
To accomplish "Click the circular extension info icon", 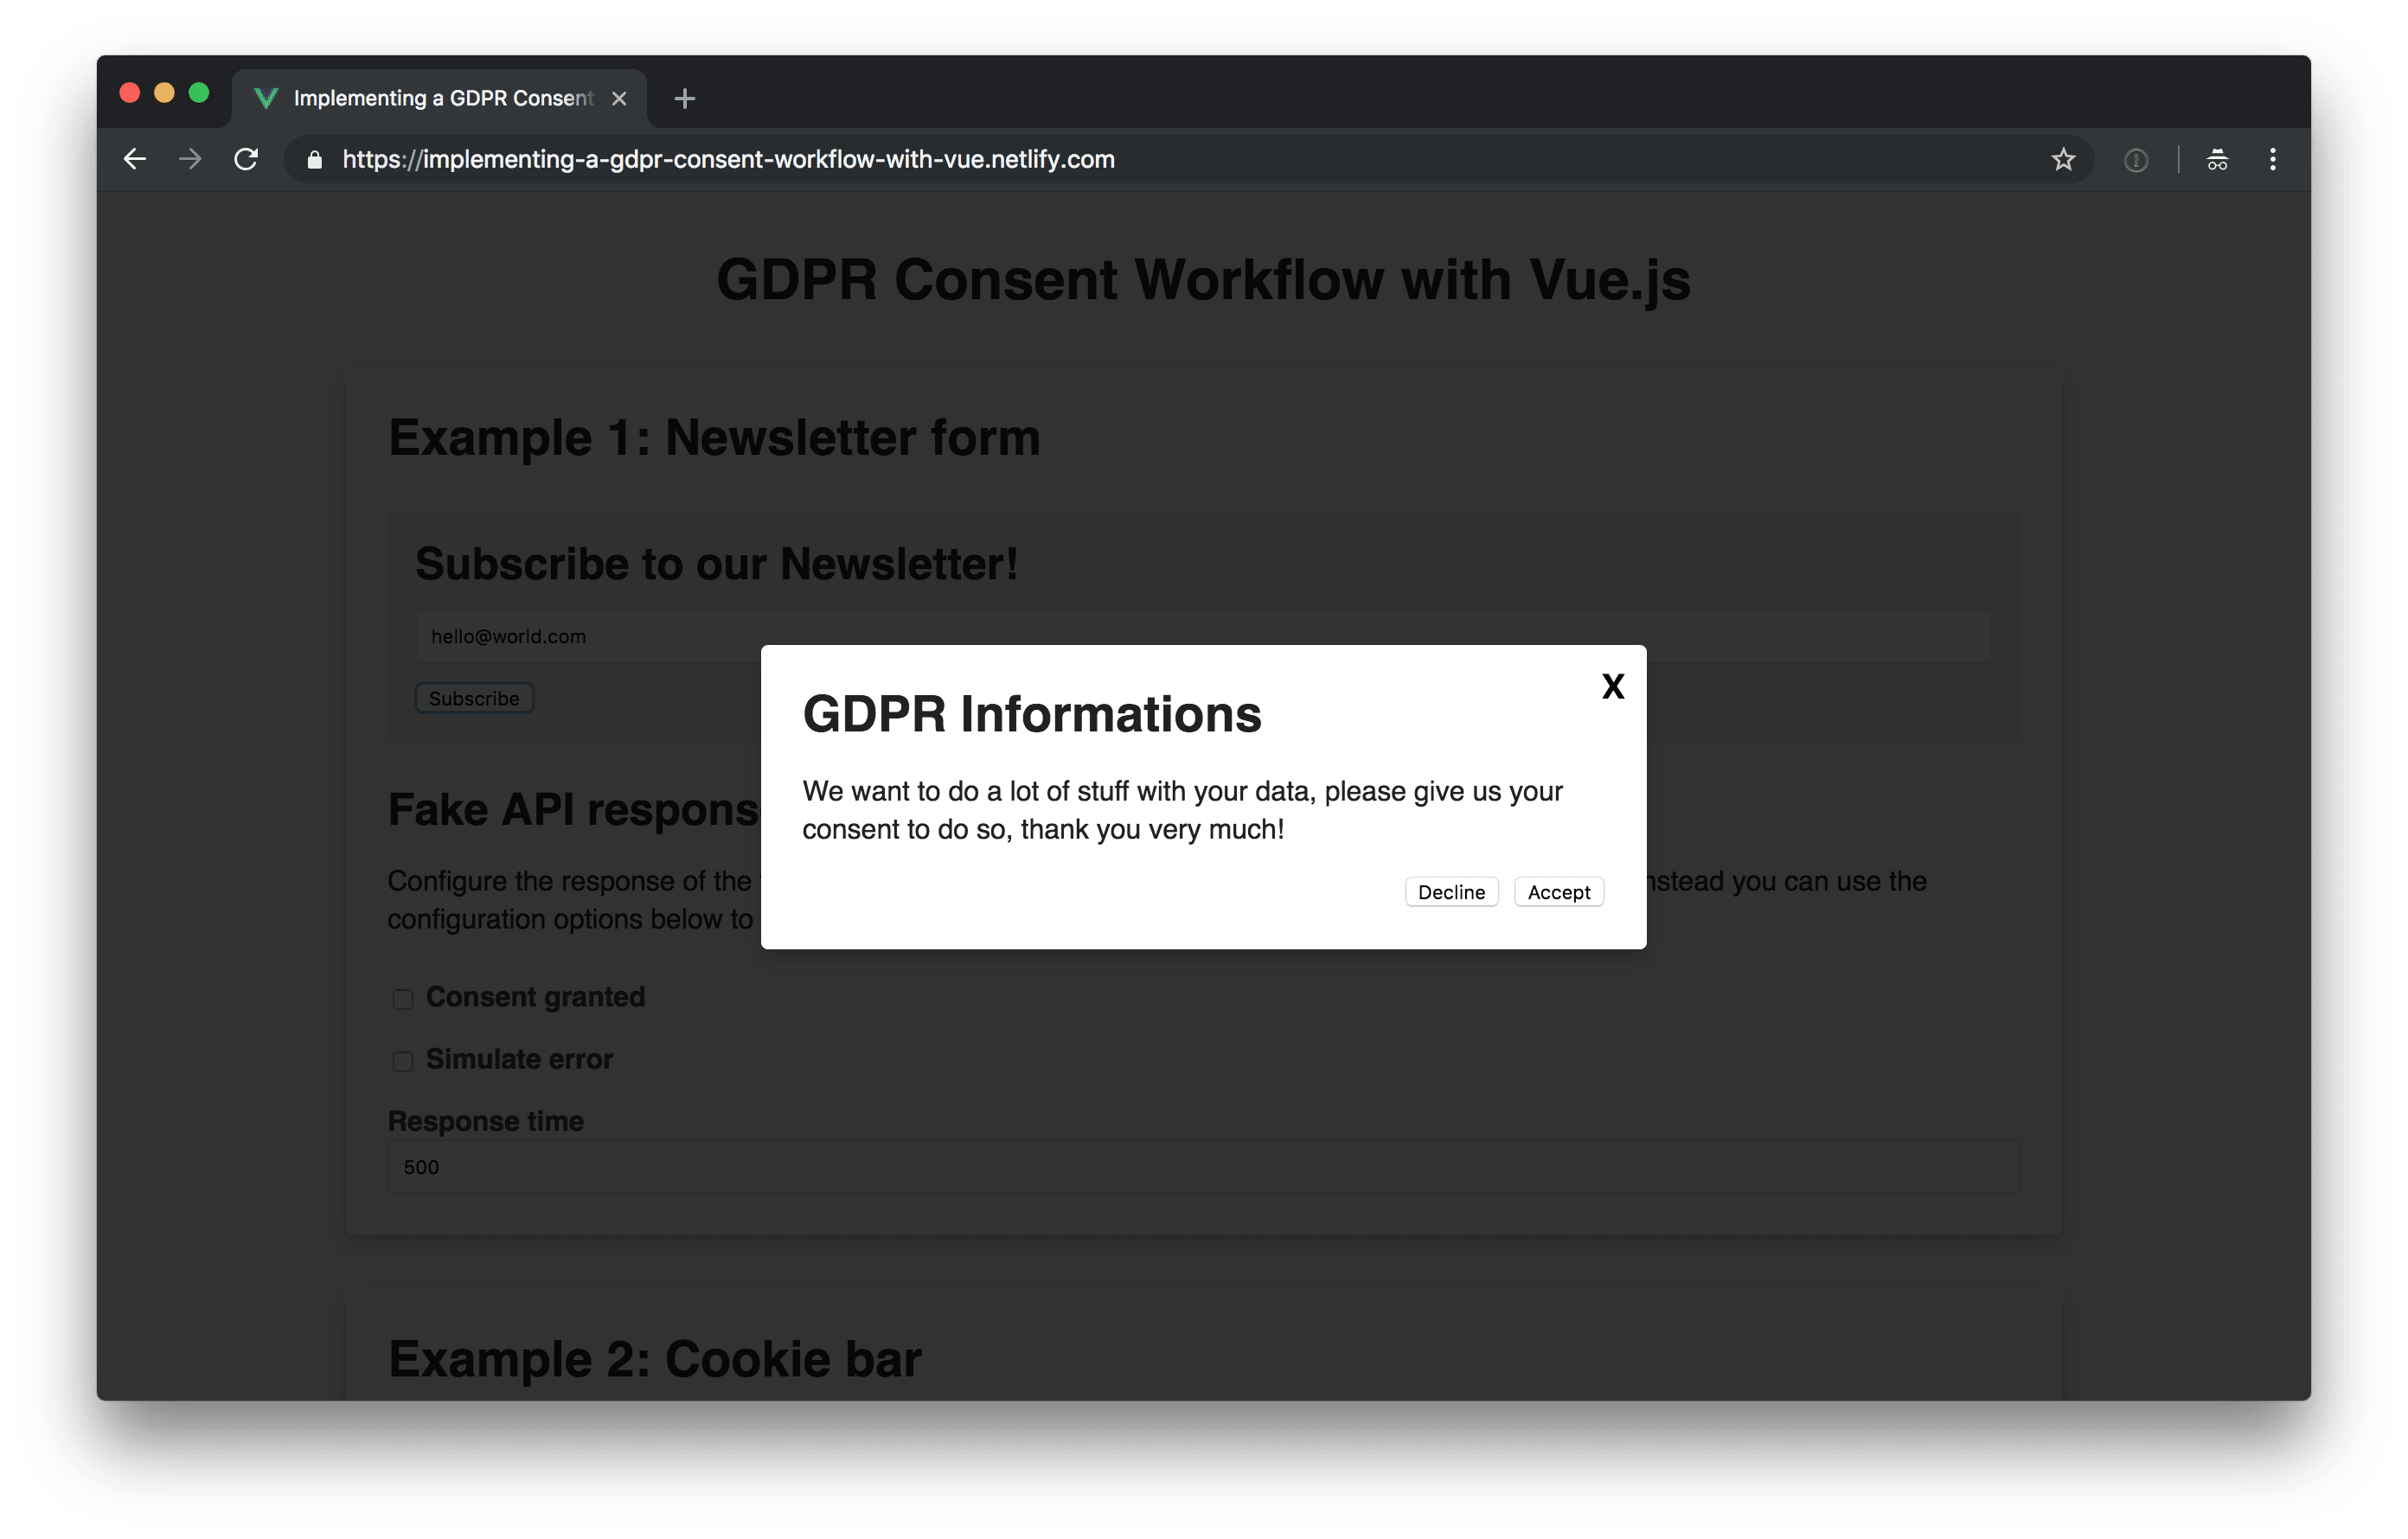I will [x=2135, y=160].
